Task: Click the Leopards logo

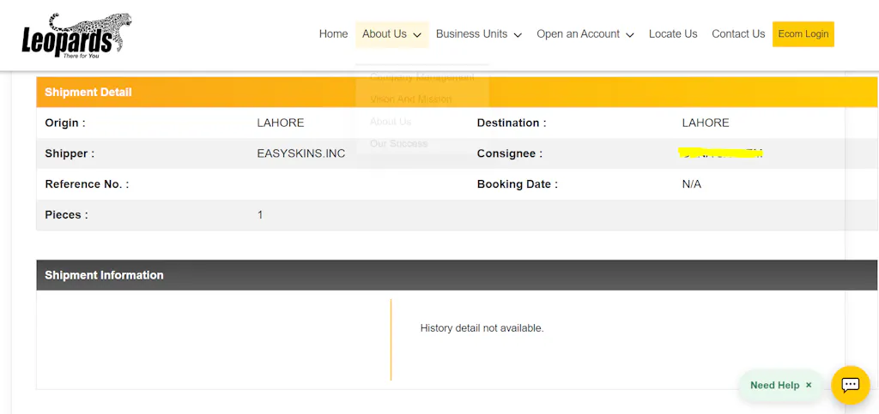Action: pos(76,35)
